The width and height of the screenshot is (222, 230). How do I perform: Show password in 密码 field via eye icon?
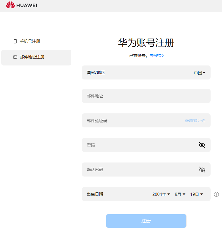[202, 145]
